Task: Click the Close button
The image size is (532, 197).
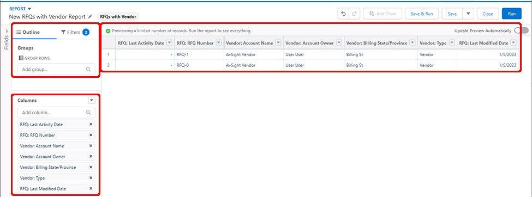Action: 488,14
